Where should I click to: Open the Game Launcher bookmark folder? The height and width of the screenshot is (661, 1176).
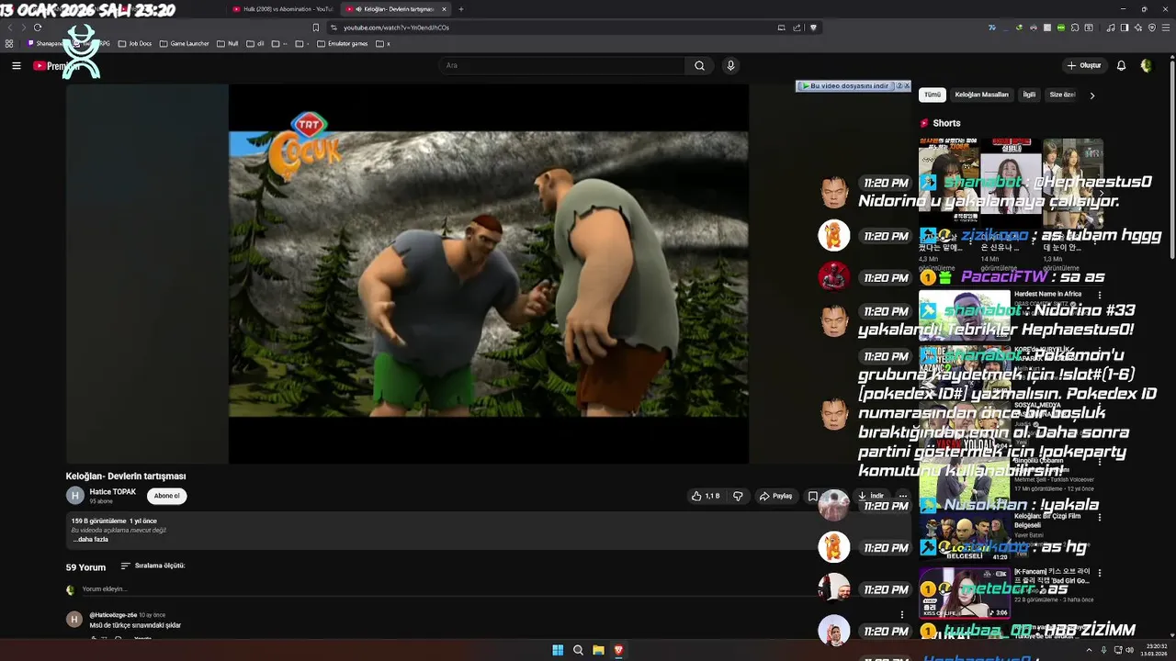184,43
